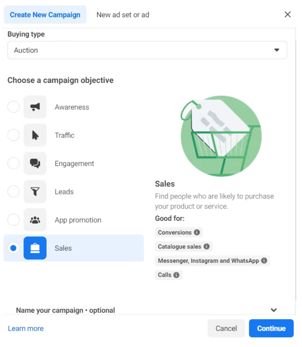Click the Engagement chat bubbles icon
Image resolution: width=302 pixels, height=347 pixels.
[35, 163]
